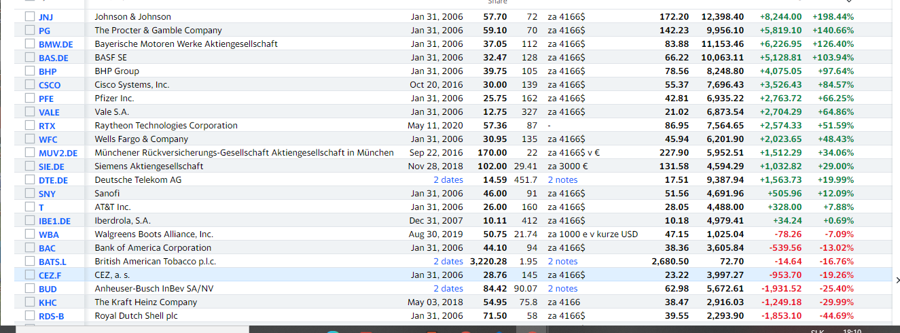Click the trade date "Oct 20, 2016"

[436, 84]
